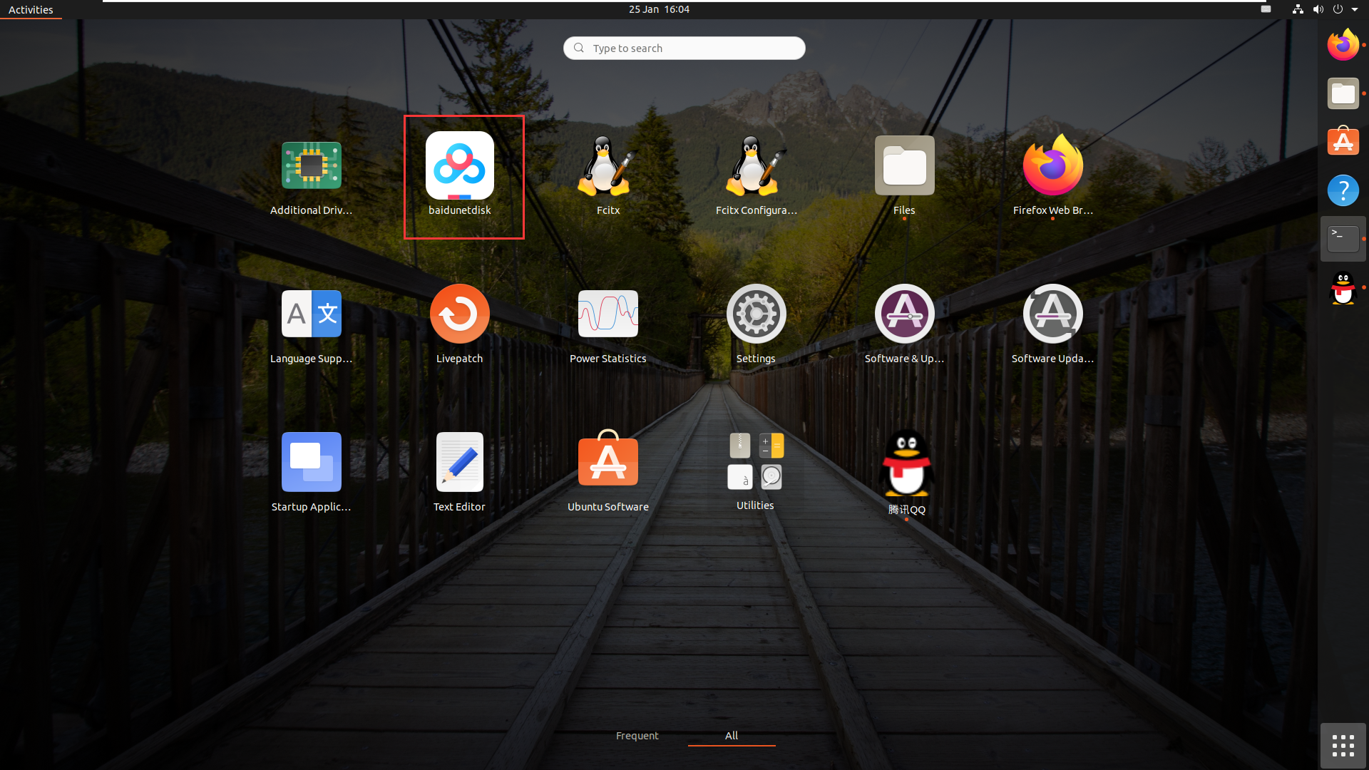Toggle the Show Applications grid button
Image resolution: width=1369 pixels, height=770 pixels.
click(1343, 746)
